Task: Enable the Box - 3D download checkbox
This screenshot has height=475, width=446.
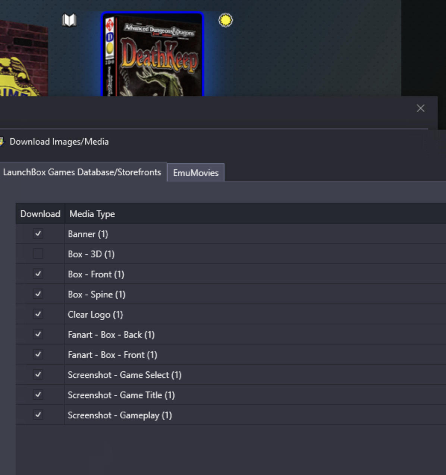Action: pyautogui.click(x=38, y=254)
